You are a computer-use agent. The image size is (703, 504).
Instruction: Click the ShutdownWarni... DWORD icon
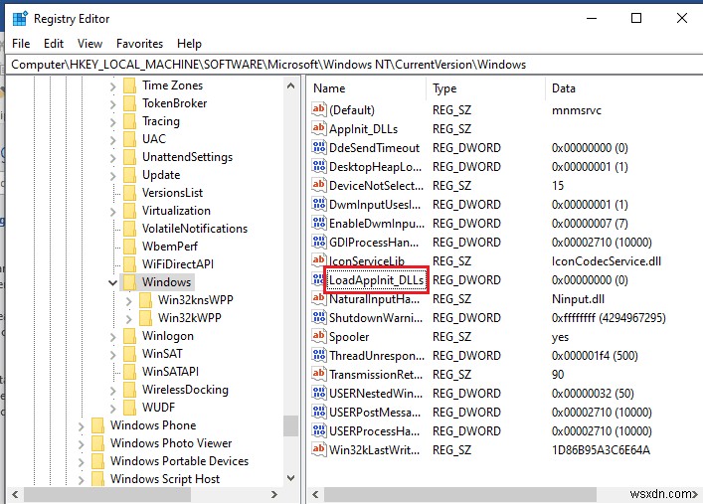(x=319, y=317)
